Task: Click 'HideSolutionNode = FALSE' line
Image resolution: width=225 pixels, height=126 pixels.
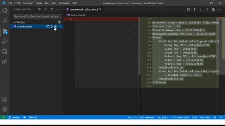Action: [x=183, y=75]
